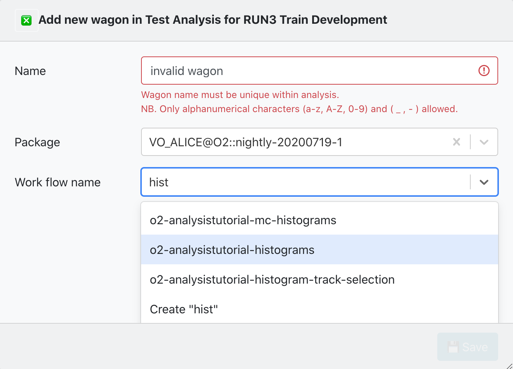Clear the selected Package value
513x369 pixels.
tap(457, 142)
